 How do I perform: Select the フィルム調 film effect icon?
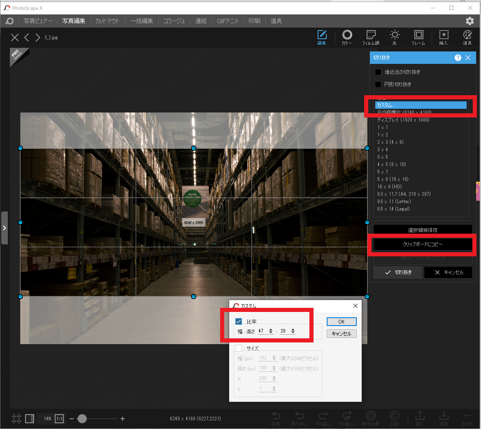pyautogui.click(x=371, y=36)
